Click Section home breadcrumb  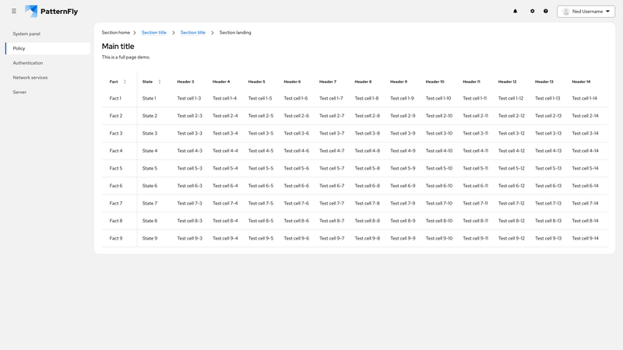click(115, 33)
